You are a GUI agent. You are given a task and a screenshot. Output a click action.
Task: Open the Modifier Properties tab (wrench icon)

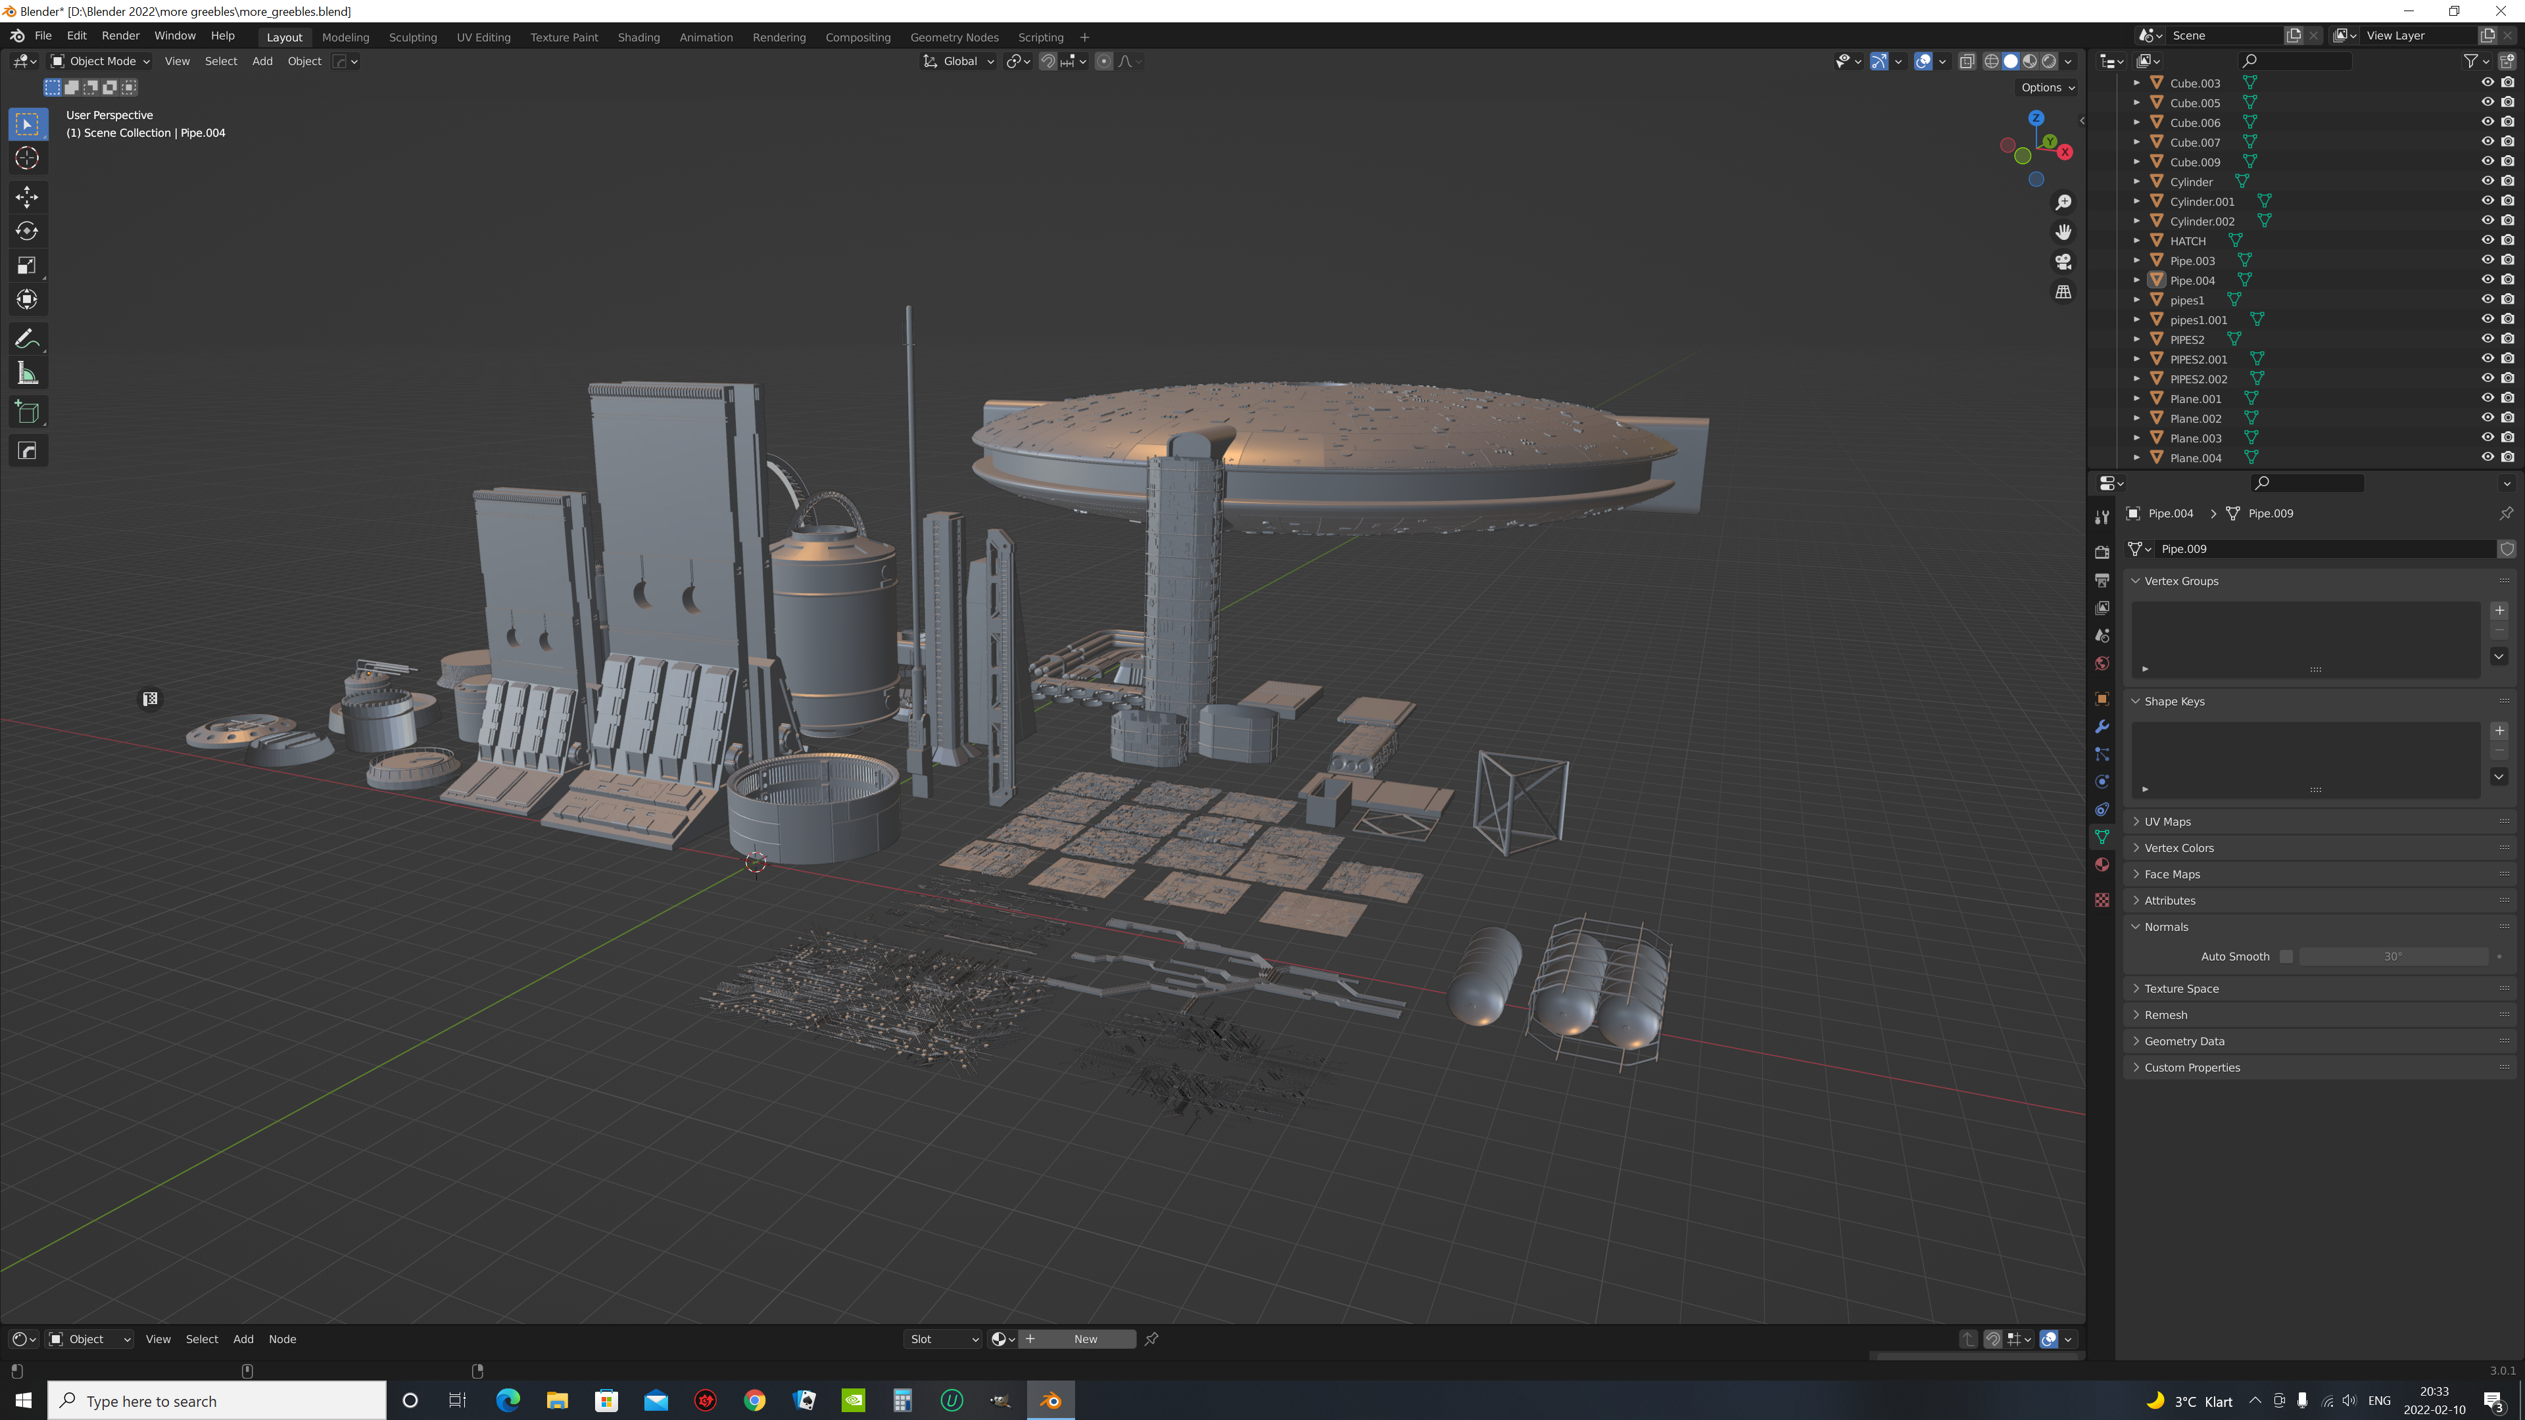(2102, 726)
